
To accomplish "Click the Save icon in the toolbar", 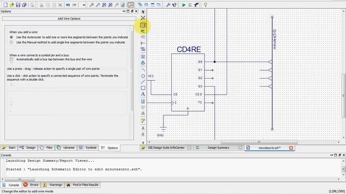I will (x=18, y=5).
